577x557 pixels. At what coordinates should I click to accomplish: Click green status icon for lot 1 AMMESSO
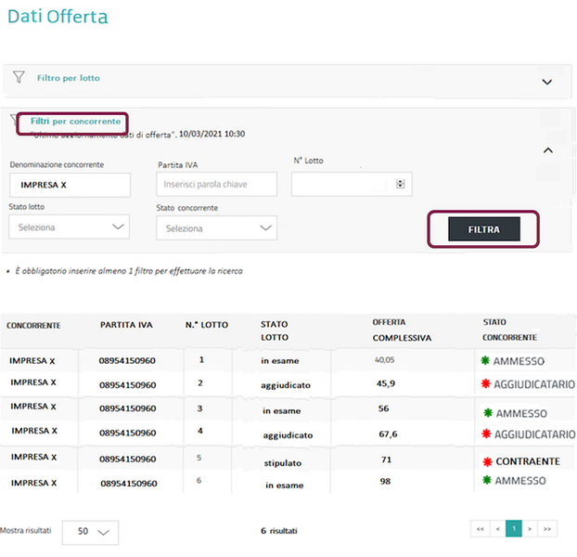[x=485, y=360]
